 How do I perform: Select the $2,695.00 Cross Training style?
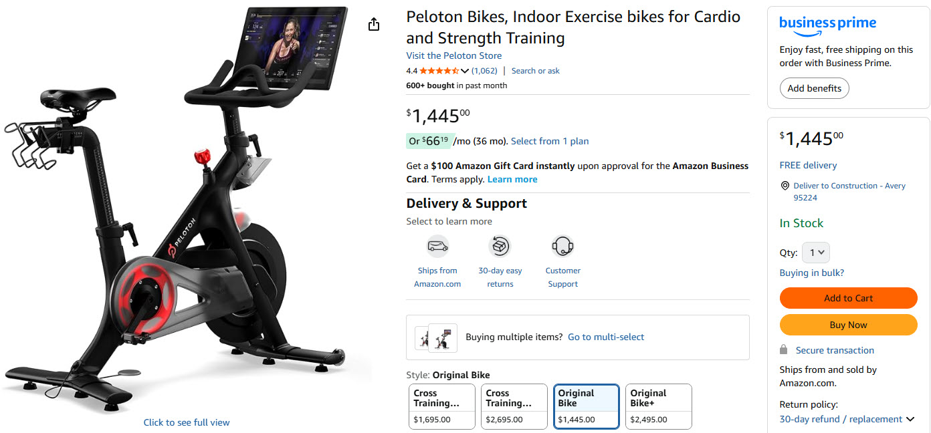click(x=514, y=406)
